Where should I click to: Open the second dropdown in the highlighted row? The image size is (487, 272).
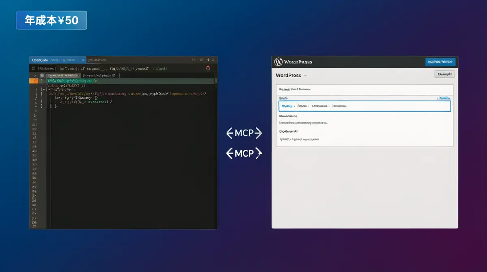coord(303,106)
